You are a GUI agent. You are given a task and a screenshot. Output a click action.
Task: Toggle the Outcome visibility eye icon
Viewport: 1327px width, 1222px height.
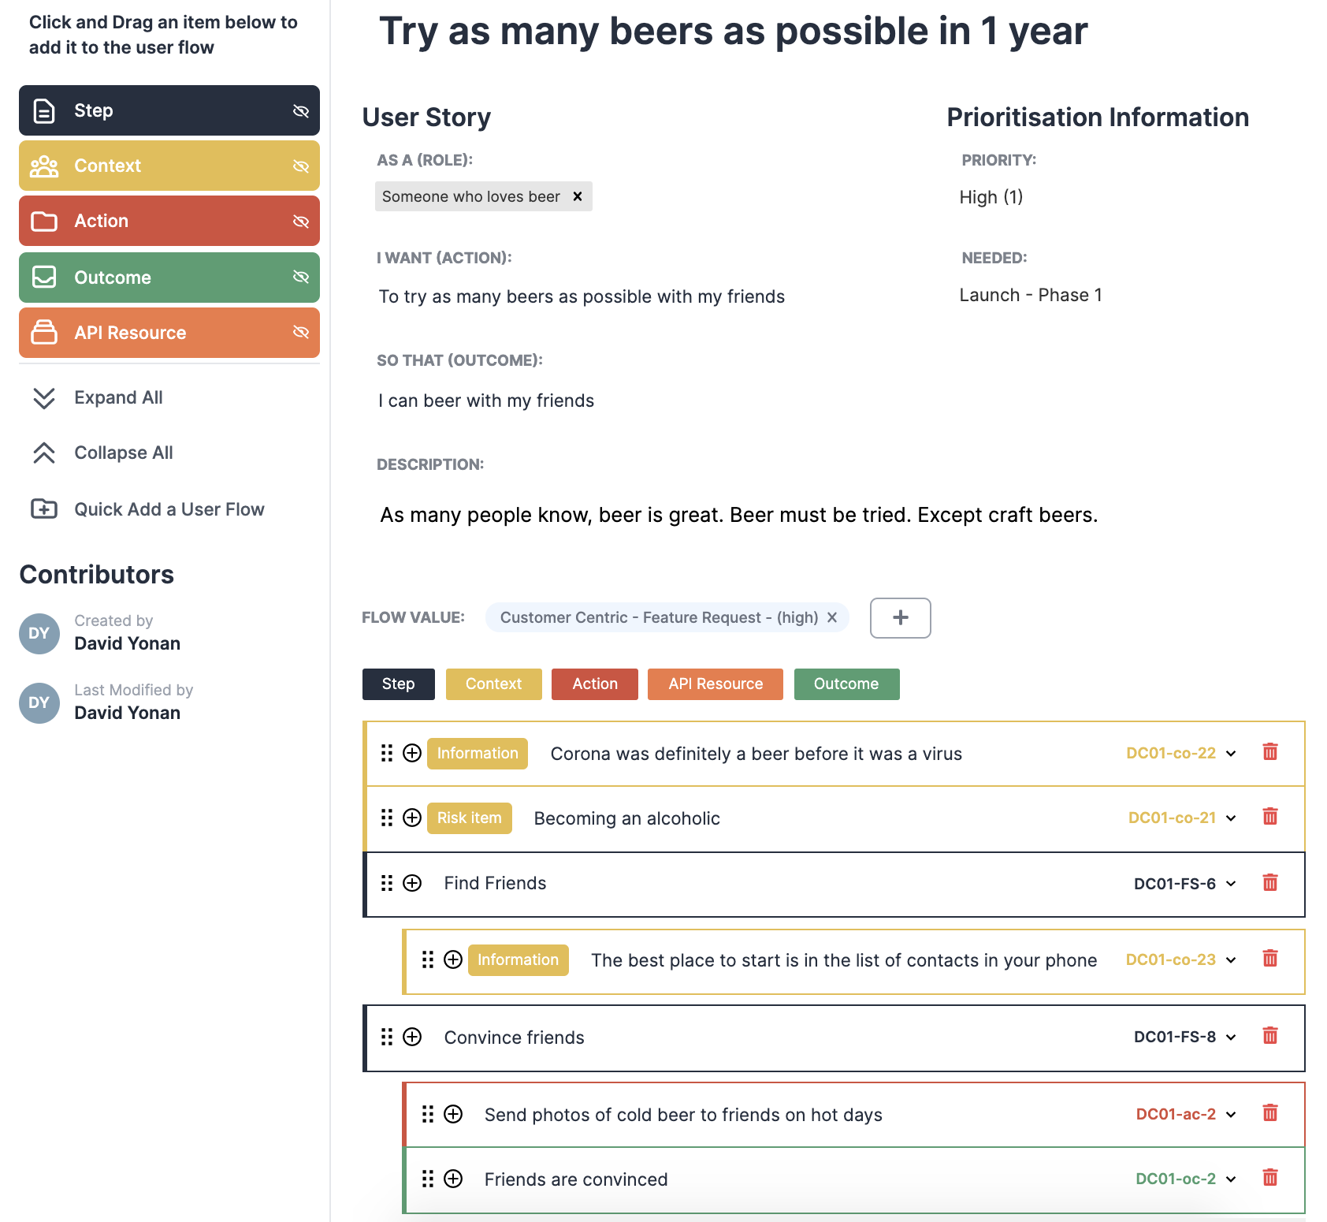click(x=300, y=277)
